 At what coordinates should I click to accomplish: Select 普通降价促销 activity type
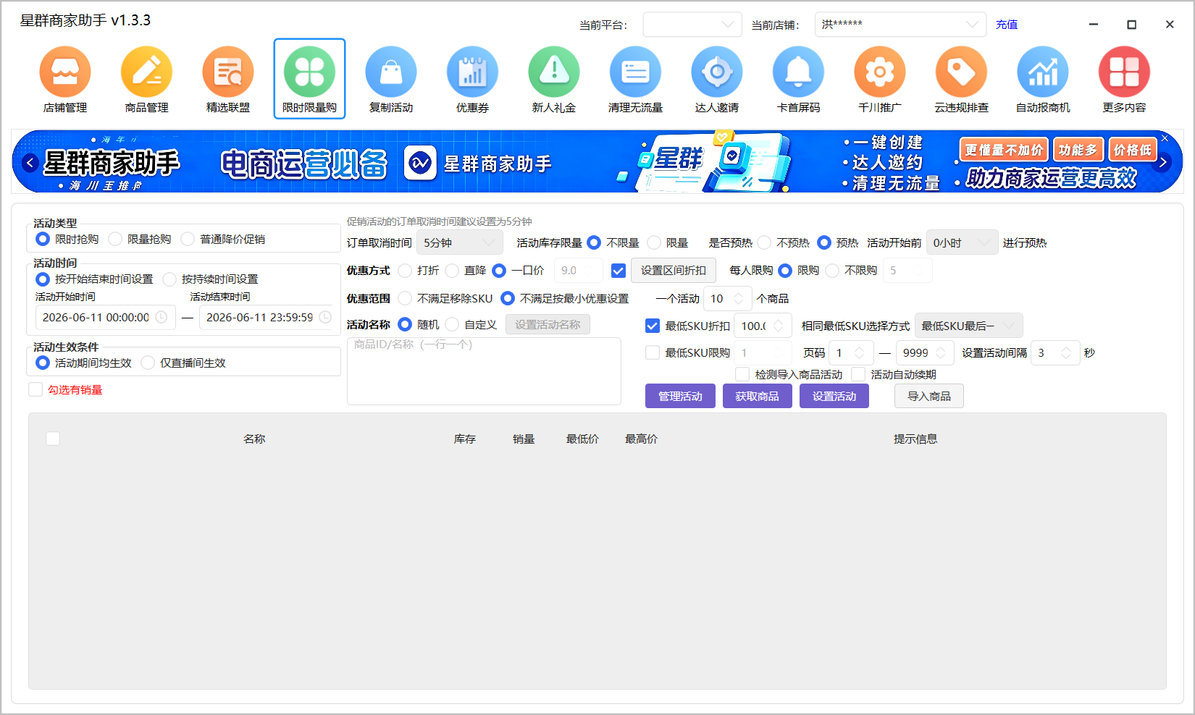(x=188, y=239)
